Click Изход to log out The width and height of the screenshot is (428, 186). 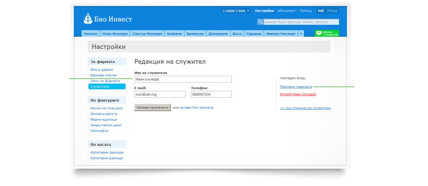332,11
